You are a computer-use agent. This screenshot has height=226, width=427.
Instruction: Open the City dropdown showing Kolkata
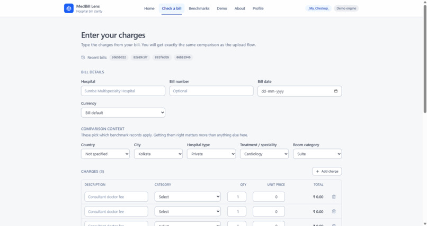click(158, 154)
